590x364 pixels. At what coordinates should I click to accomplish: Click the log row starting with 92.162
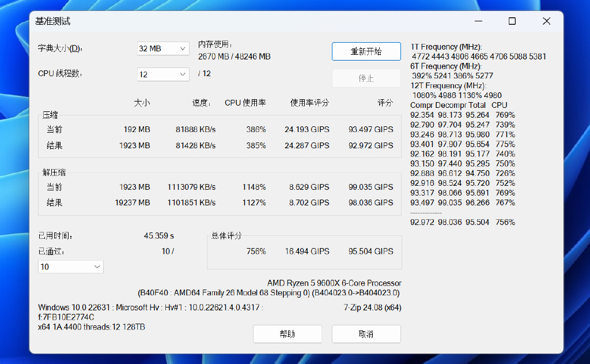click(x=463, y=154)
